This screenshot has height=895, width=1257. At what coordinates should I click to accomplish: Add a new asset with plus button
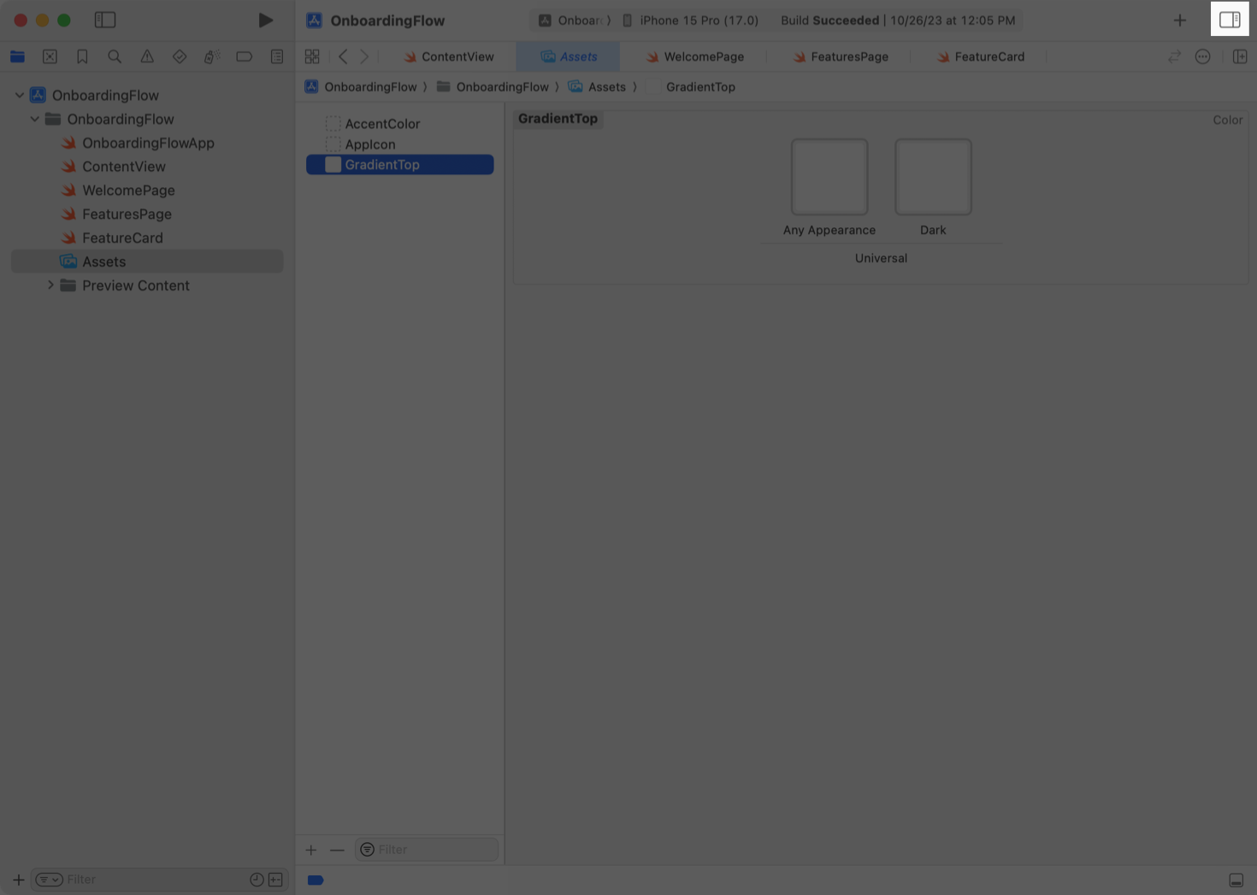tap(311, 850)
